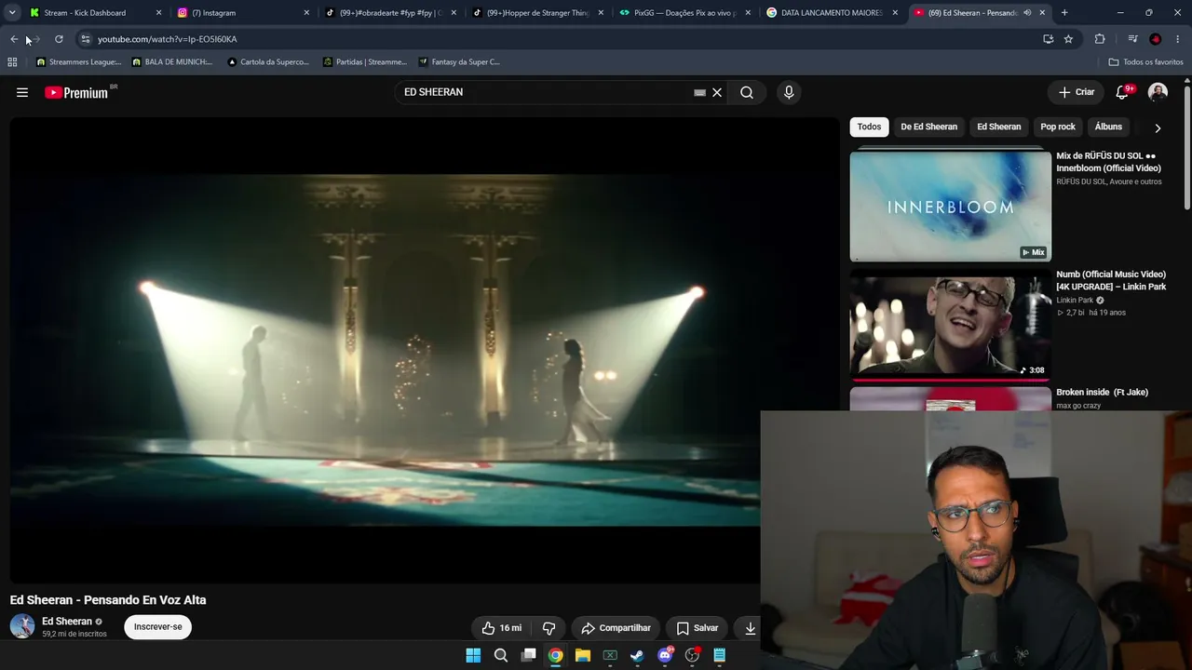Open the tab search dropdown arrow
This screenshot has width=1192, height=670.
click(12, 13)
